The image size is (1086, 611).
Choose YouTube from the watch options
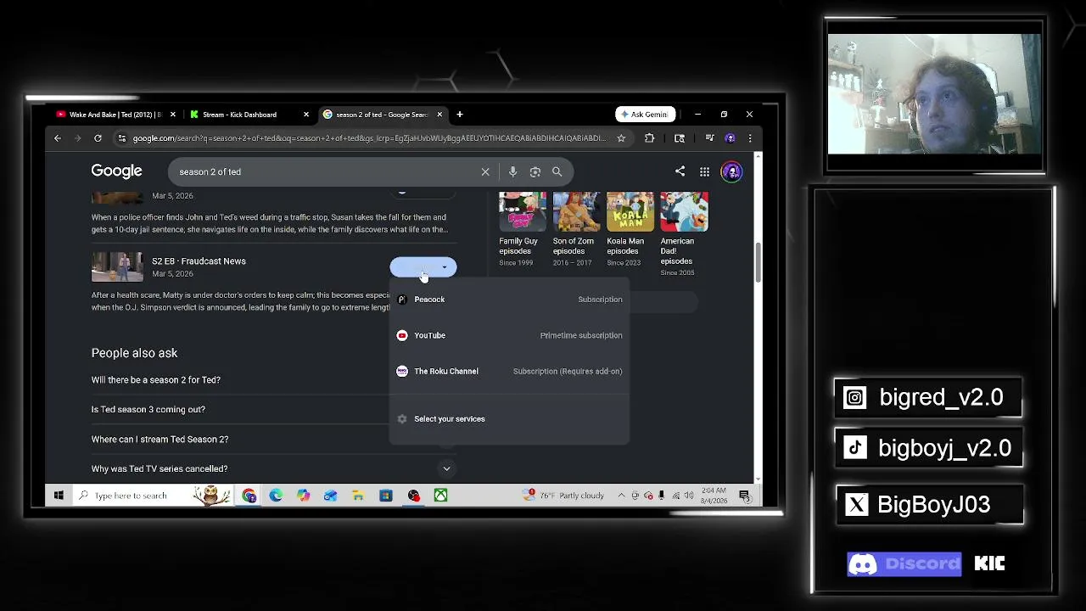click(x=509, y=335)
